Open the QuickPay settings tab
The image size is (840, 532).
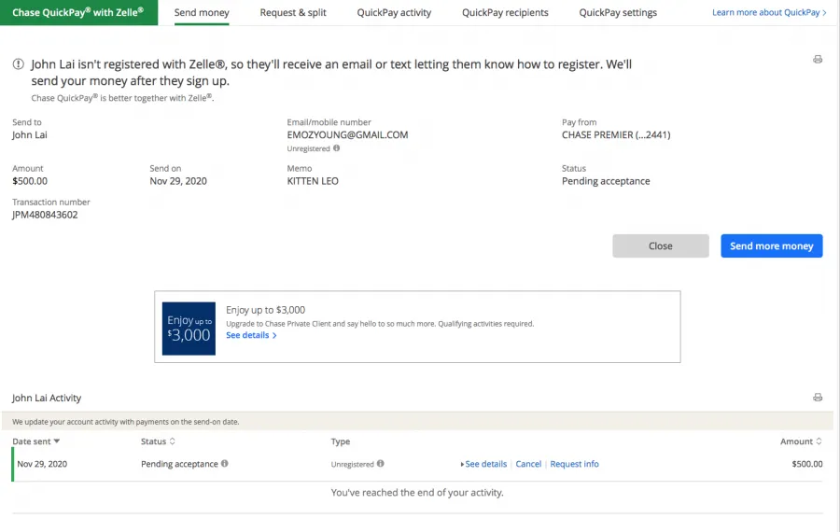tap(618, 12)
